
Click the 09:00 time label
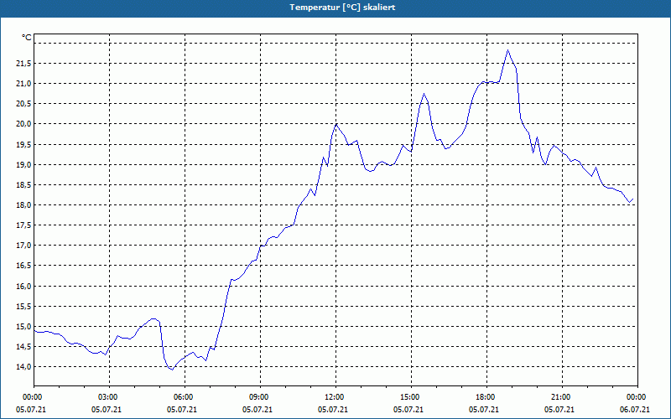tap(257, 397)
